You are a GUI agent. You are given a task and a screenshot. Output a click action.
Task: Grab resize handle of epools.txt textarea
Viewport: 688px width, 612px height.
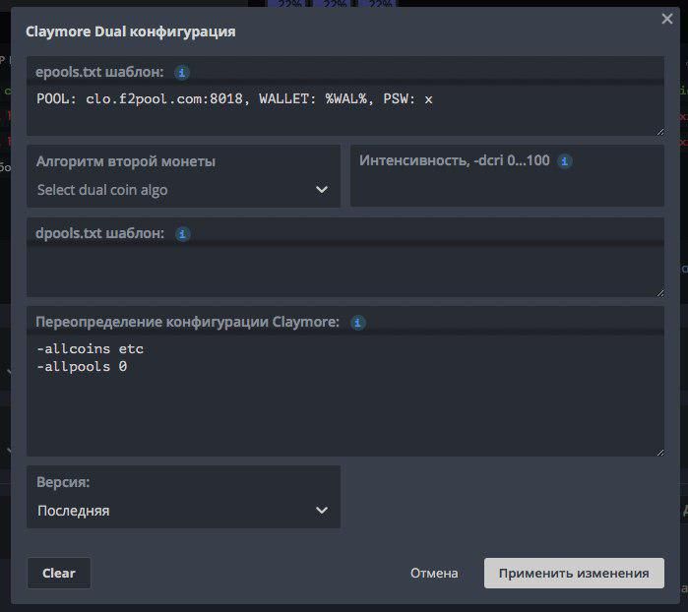coord(659,132)
